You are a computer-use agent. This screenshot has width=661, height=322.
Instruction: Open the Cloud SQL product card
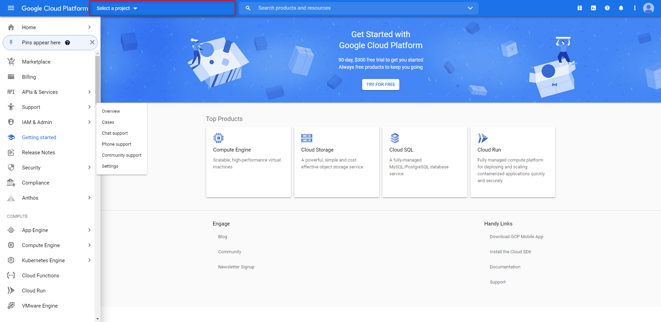point(425,162)
